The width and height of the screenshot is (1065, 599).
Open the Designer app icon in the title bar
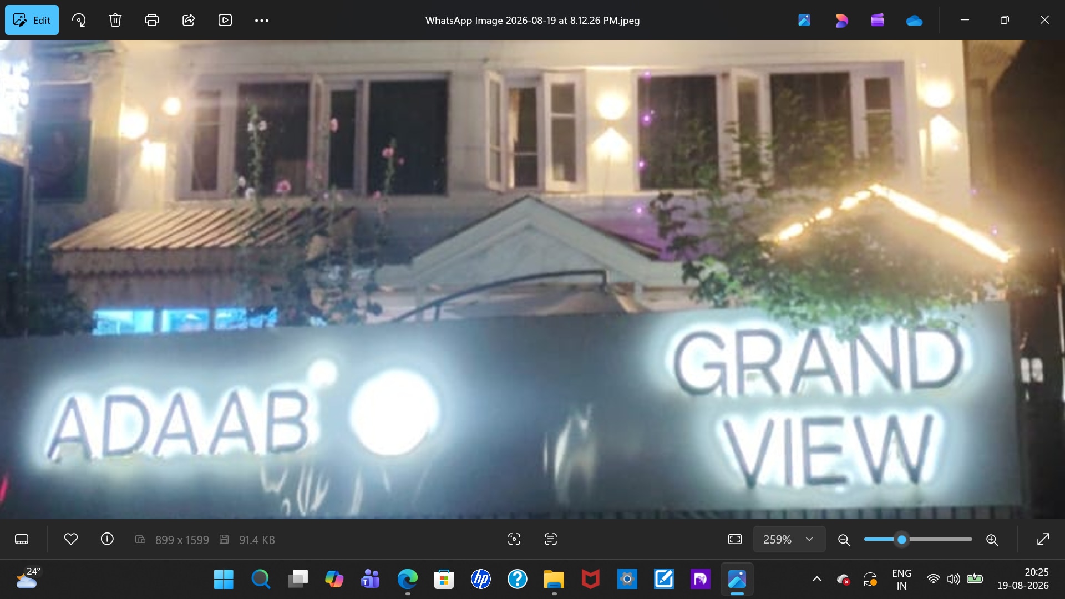pos(804,21)
